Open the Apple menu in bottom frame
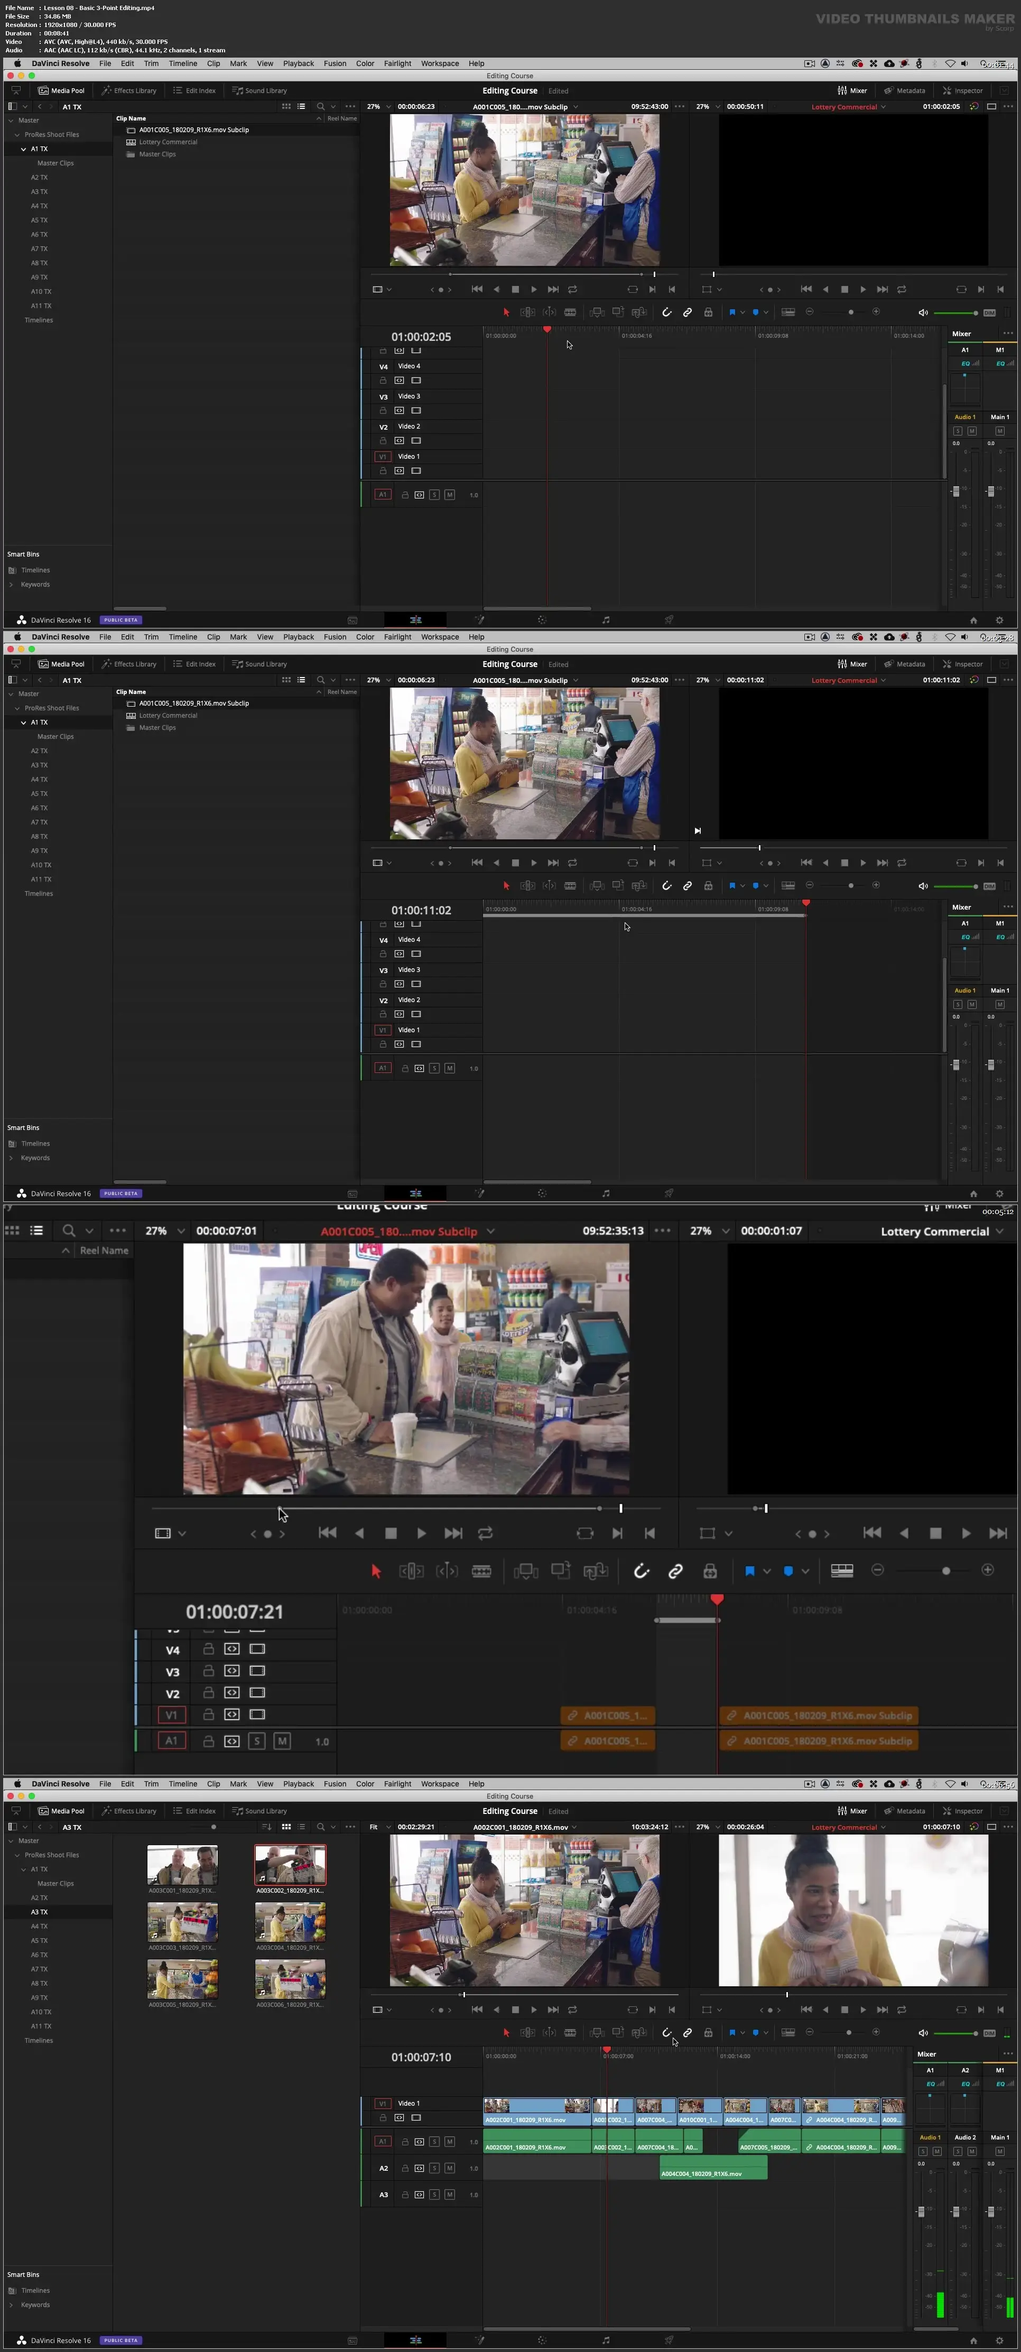This screenshot has width=1021, height=2352. (x=16, y=1783)
